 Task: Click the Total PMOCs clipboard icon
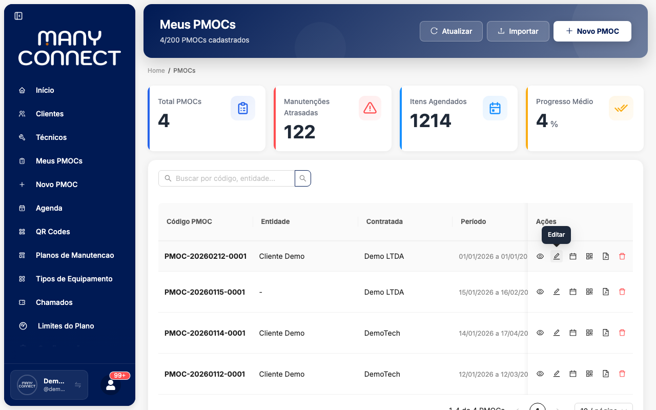243,108
